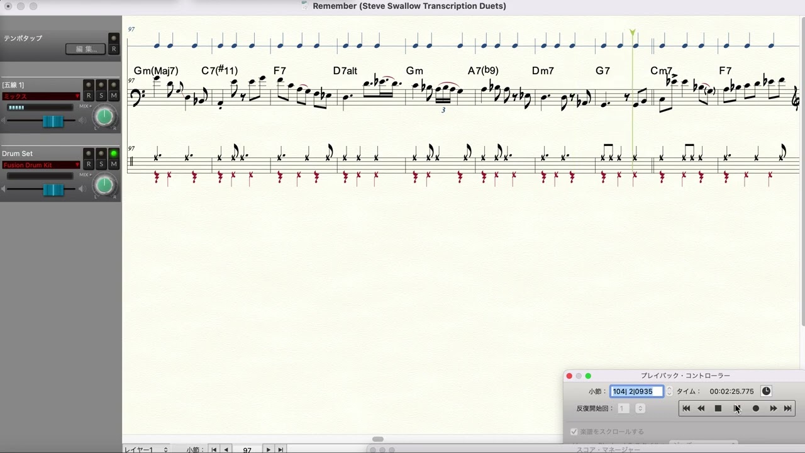
Task: Click the C7(#11) chord symbol
Action: (219, 70)
